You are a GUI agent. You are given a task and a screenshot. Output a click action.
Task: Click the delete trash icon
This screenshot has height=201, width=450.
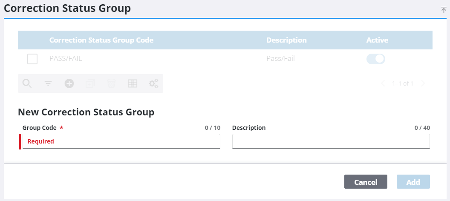(x=111, y=84)
